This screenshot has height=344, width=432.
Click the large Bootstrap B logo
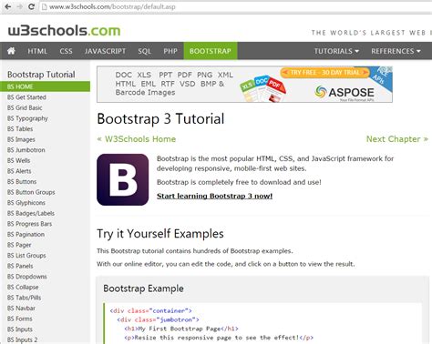pyautogui.click(x=123, y=179)
